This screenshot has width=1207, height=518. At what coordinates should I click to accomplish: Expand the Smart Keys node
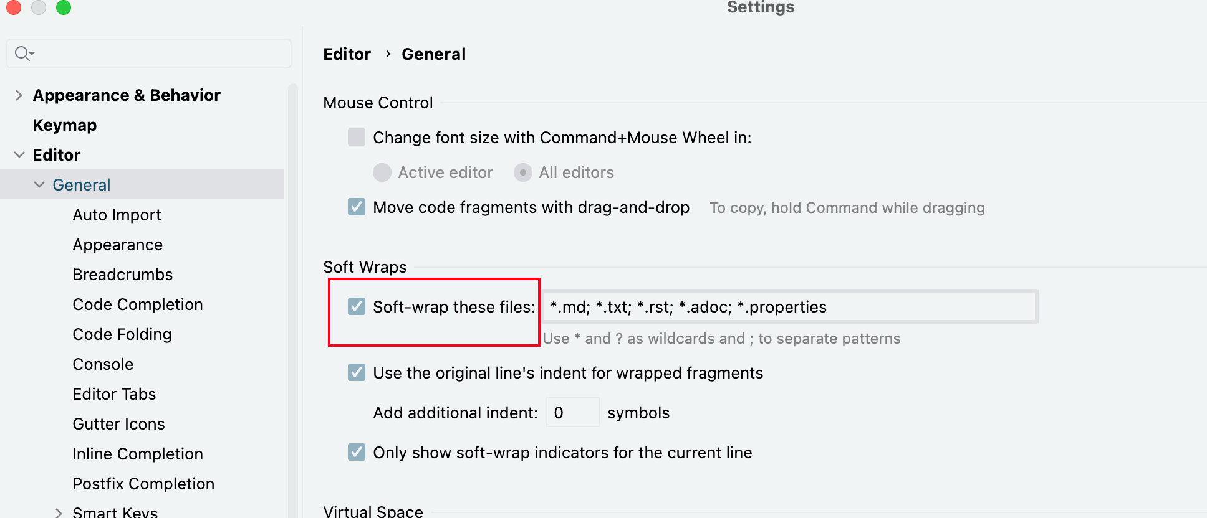tap(59, 512)
